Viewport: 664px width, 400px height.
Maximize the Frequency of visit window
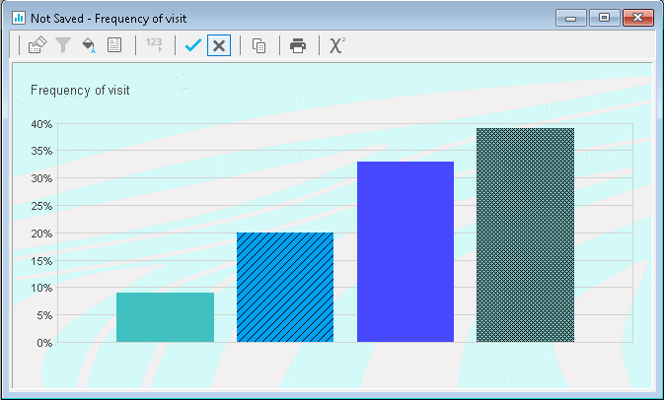[604, 18]
